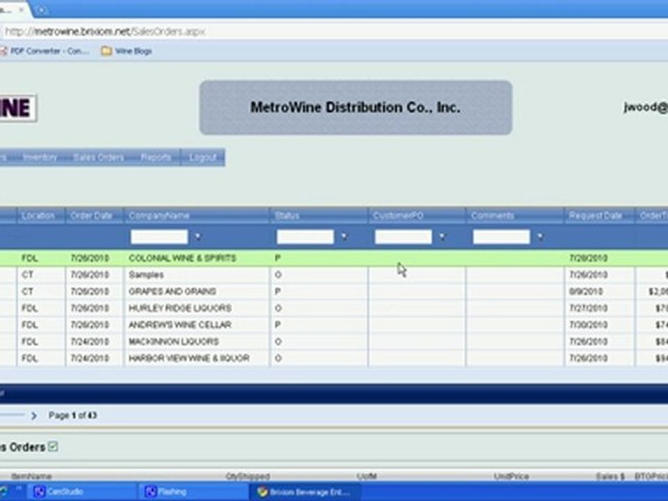This screenshot has width=668, height=501.
Task: Click the CompanyName filter text box
Action: pyautogui.click(x=159, y=237)
